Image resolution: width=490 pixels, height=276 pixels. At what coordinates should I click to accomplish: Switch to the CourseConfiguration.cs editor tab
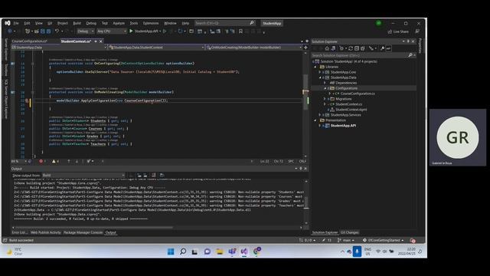[29, 41]
